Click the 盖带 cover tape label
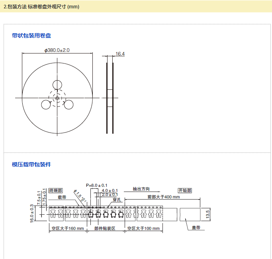Image resolution: width=272 pixels, height=259 pixels. pyautogui.click(x=196, y=227)
